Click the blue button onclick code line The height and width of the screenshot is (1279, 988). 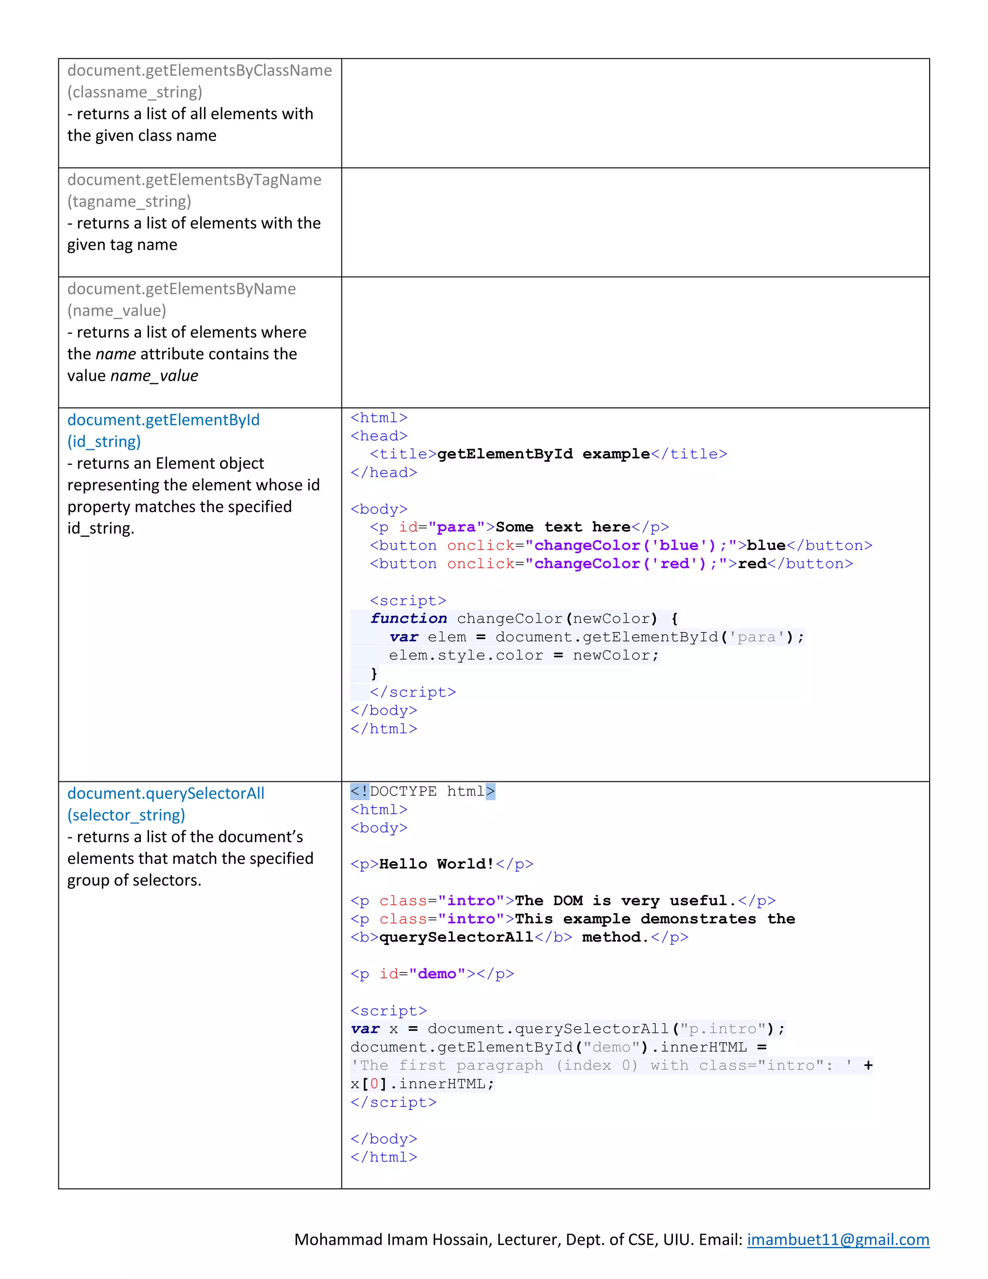pos(620,546)
